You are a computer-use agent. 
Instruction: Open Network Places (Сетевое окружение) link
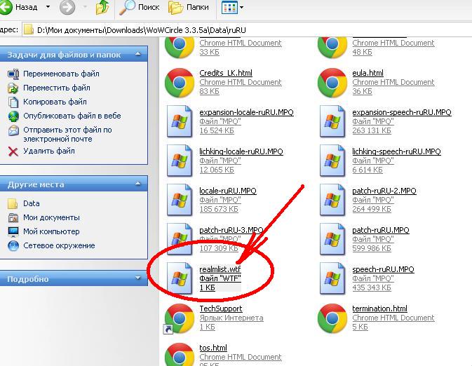(59, 245)
